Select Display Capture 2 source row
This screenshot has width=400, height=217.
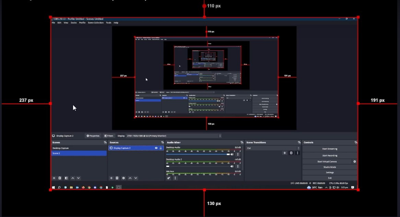(x=136, y=148)
